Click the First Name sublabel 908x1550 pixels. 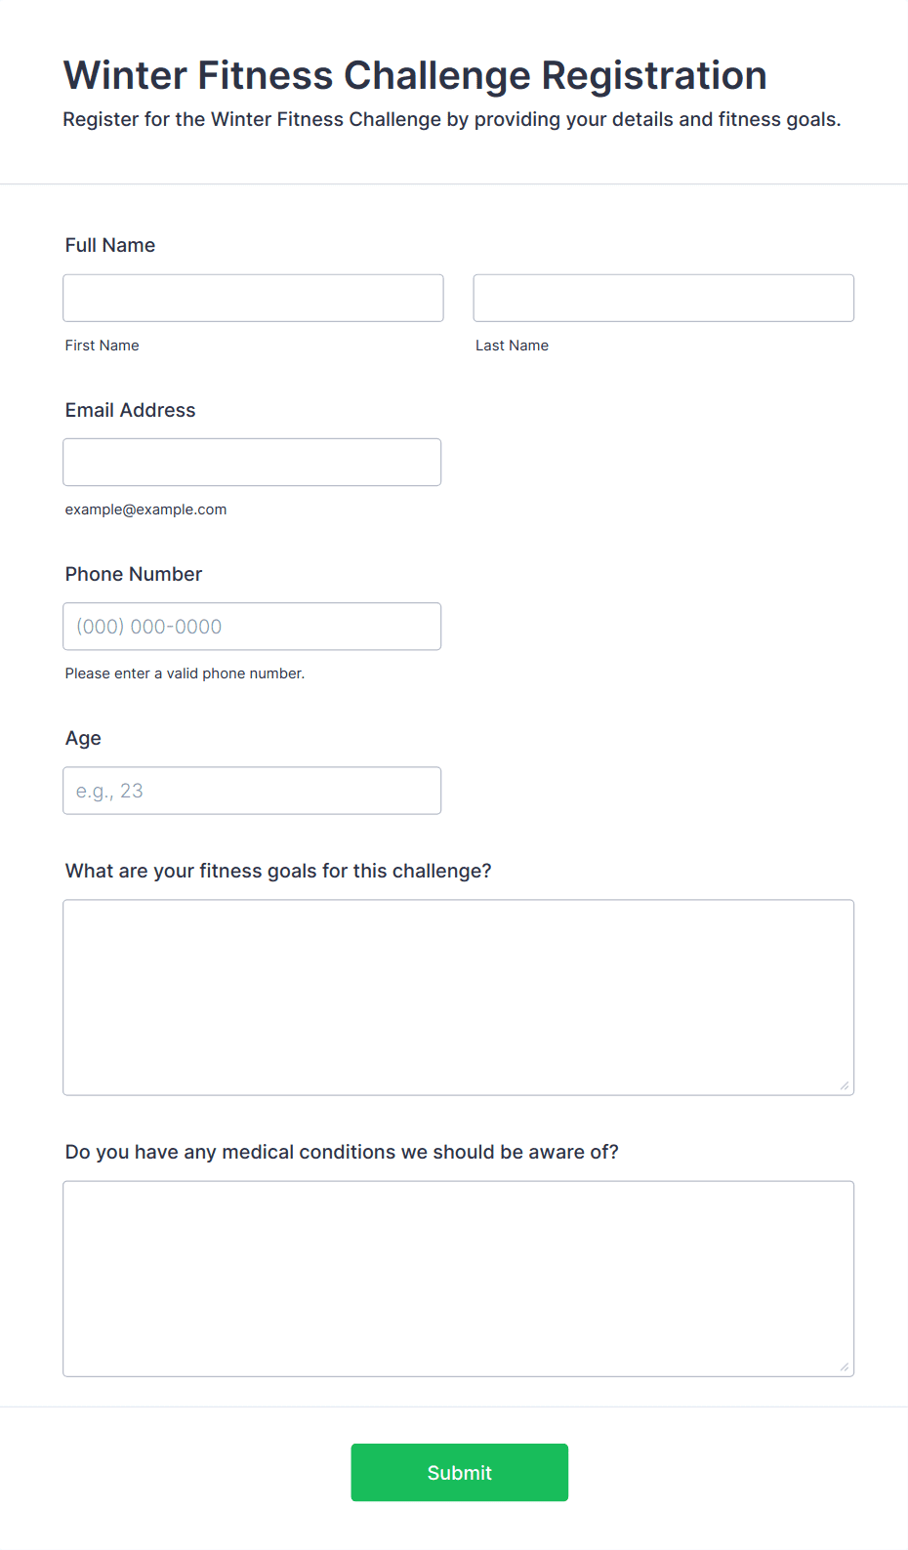click(x=103, y=346)
